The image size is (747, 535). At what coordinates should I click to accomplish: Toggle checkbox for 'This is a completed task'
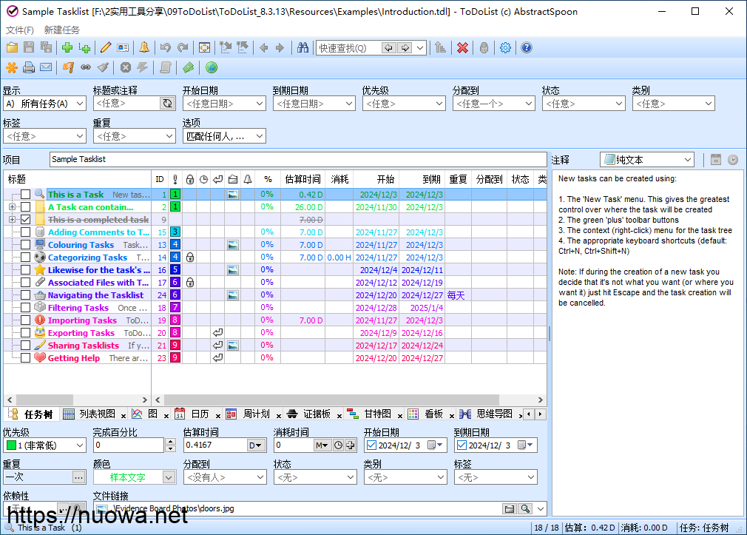(x=26, y=220)
